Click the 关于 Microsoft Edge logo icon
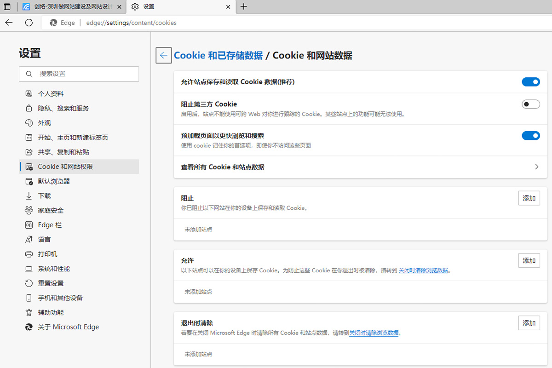The height and width of the screenshot is (368, 552). [x=29, y=327]
